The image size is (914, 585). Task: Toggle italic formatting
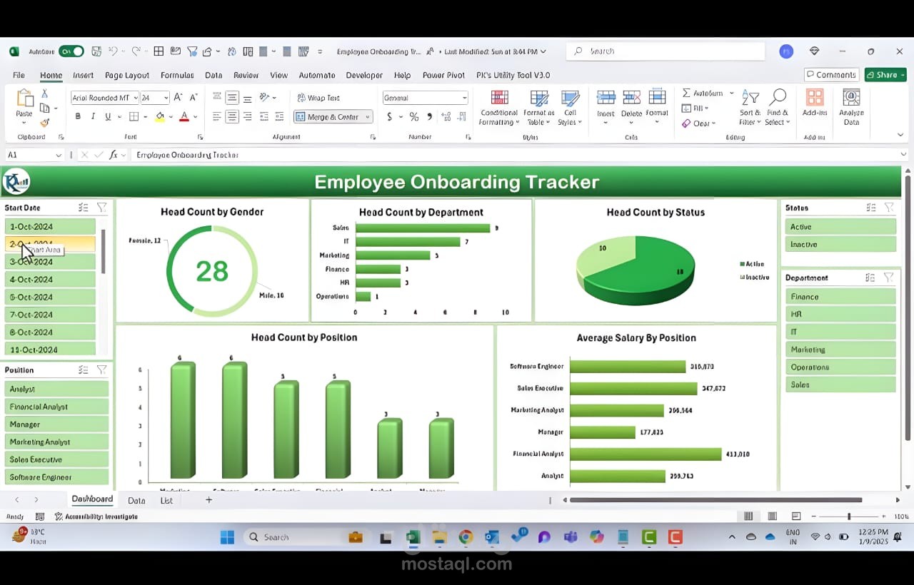92,115
